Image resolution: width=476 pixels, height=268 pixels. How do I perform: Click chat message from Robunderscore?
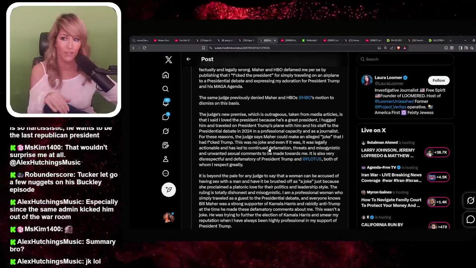(63, 182)
